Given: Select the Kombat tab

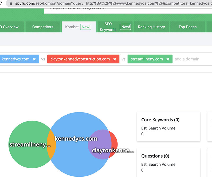Looking at the screenshot, I should coord(79,27).
